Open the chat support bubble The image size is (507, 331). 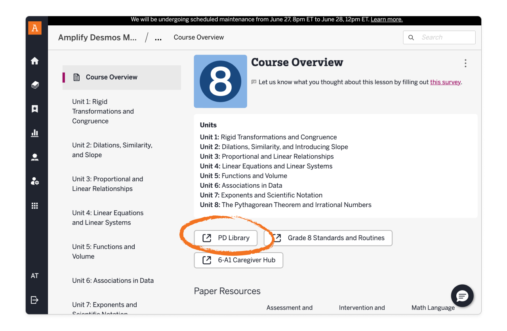[x=462, y=296]
